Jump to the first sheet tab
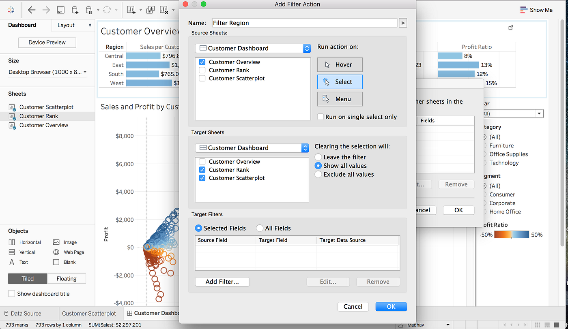 pos(505,325)
